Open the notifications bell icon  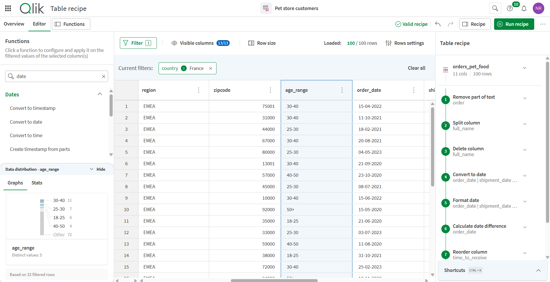pos(524,8)
